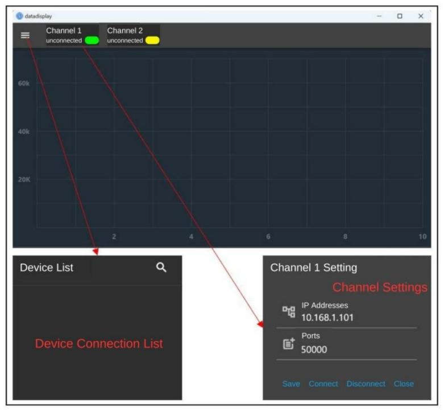This screenshot has width=445, height=412.
Task: Click the Device List panel title
Action: [x=46, y=268]
